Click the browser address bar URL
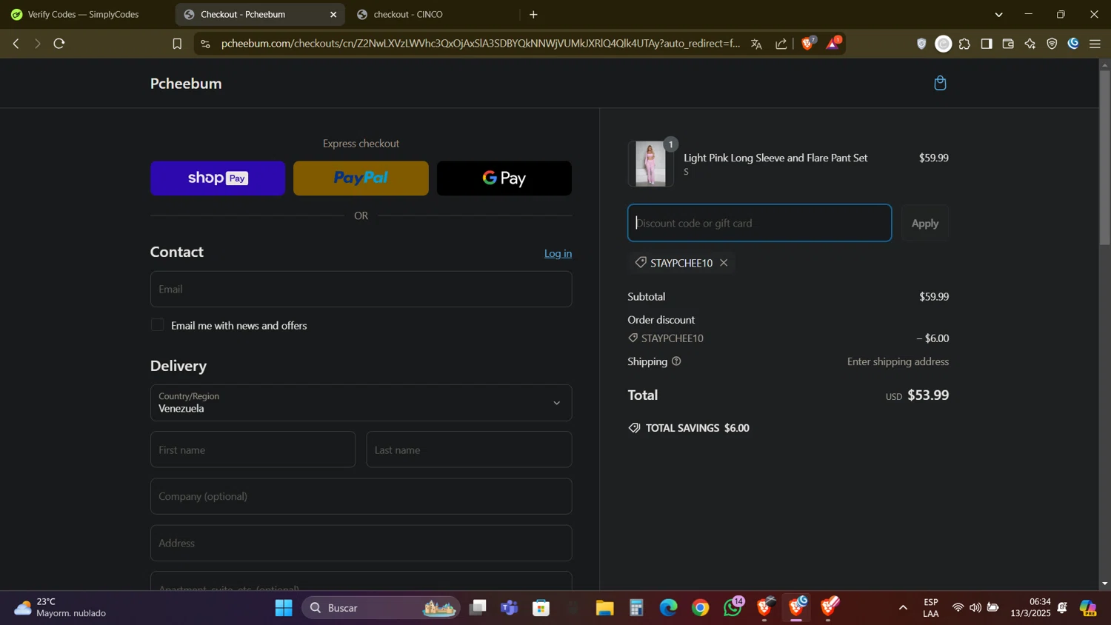This screenshot has height=625, width=1111. pos(480,44)
